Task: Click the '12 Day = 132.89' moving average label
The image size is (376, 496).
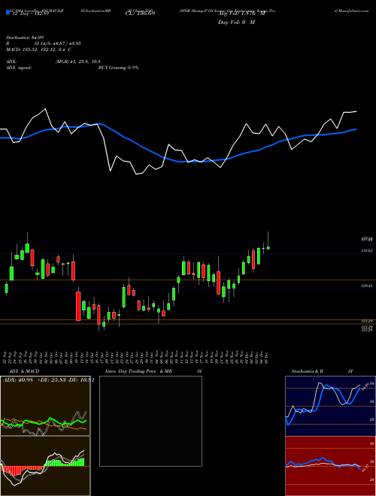Action: [30, 14]
